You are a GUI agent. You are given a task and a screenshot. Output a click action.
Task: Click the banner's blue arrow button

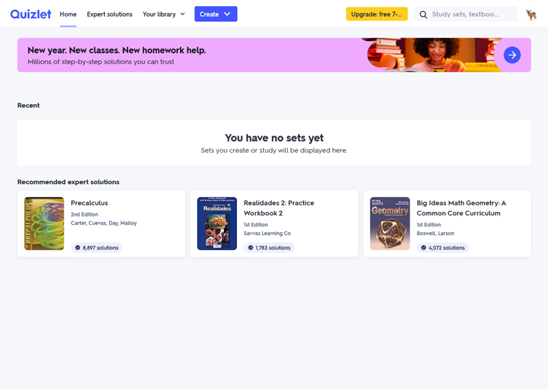pos(512,55)
